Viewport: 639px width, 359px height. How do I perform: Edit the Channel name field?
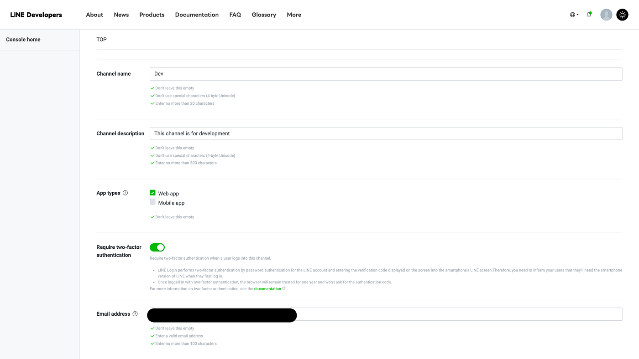point(386,74)
